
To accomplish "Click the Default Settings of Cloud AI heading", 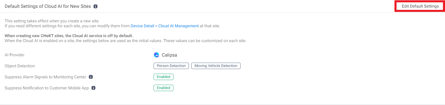I will click(48, 6).
